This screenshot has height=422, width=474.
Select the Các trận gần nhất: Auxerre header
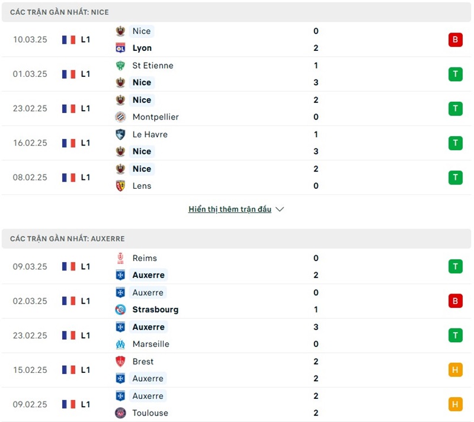67,239
